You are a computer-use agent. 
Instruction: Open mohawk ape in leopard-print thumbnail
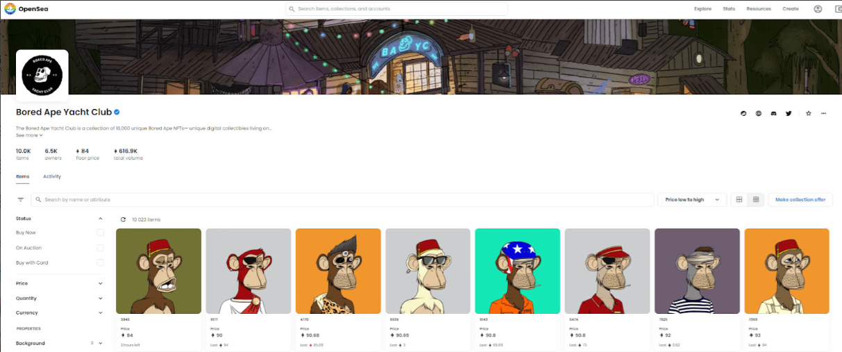point(338,271)
